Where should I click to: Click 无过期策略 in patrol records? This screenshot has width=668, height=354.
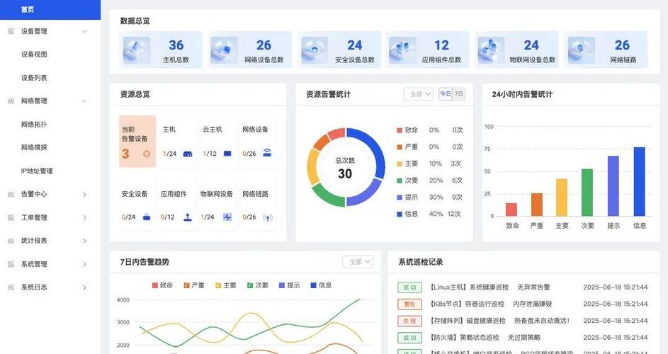(524, 338)
